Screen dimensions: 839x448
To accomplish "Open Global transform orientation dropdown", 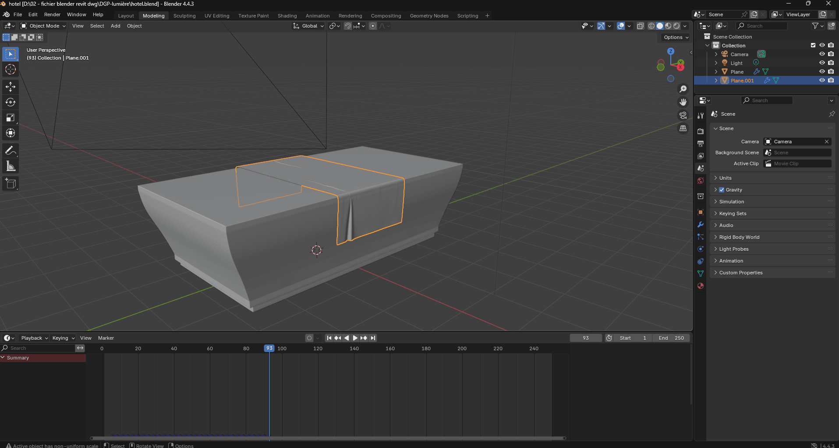I will coord(309,26).
